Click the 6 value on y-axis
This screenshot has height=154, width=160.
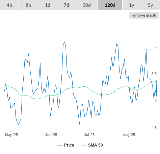(156, 47)
